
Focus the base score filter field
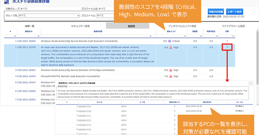coord(170,36)
